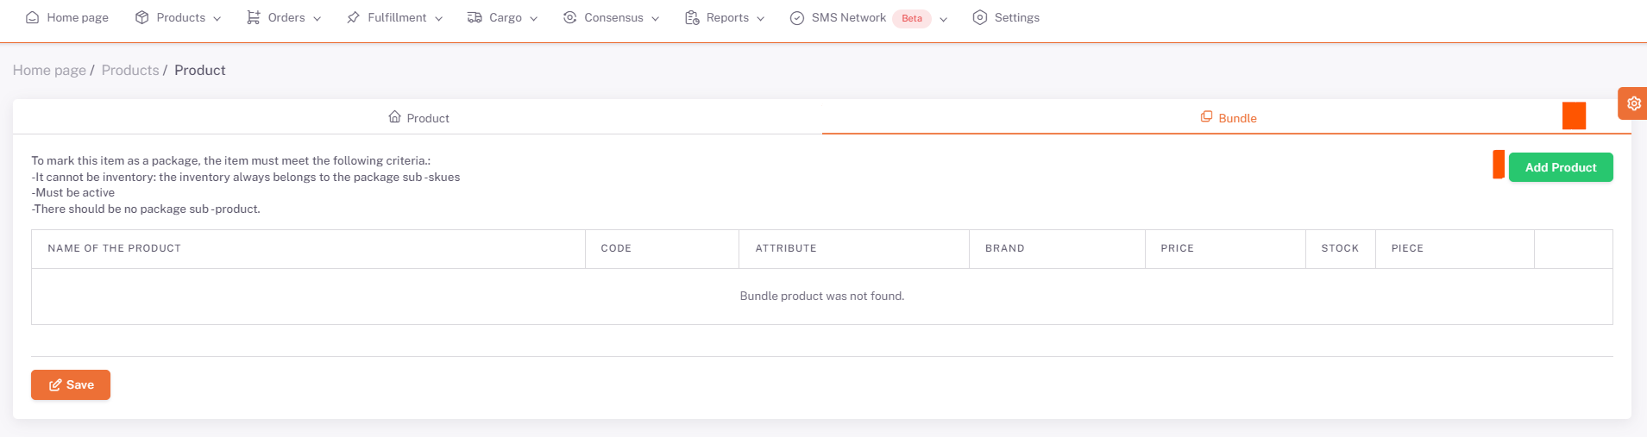Click the Home page house icon
1647x437 pixels.
[x=32, y=17]
